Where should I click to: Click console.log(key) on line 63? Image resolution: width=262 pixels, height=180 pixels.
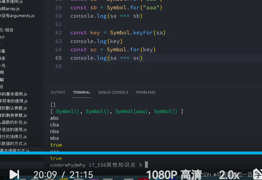pyautogui.click(x=97, y=41)
